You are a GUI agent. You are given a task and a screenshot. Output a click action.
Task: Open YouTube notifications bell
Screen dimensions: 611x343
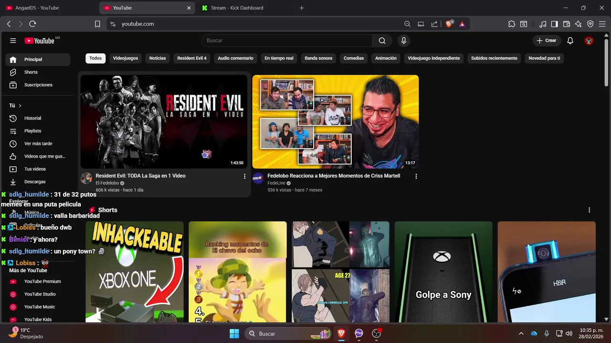[570, 40]
